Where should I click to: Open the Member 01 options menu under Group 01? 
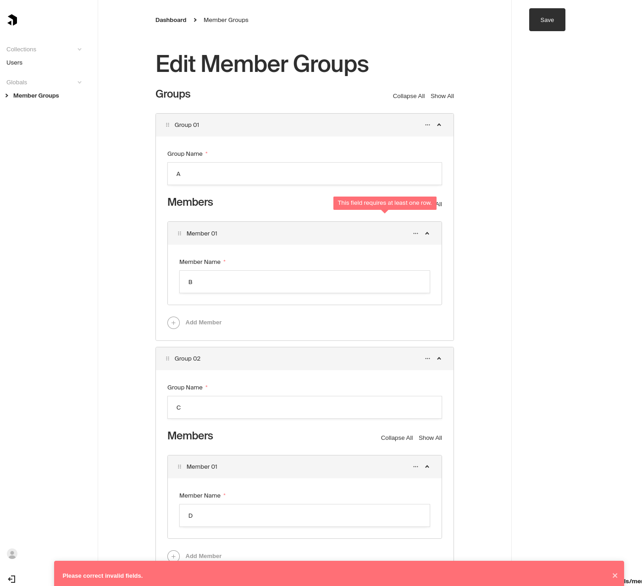[415, 233]
